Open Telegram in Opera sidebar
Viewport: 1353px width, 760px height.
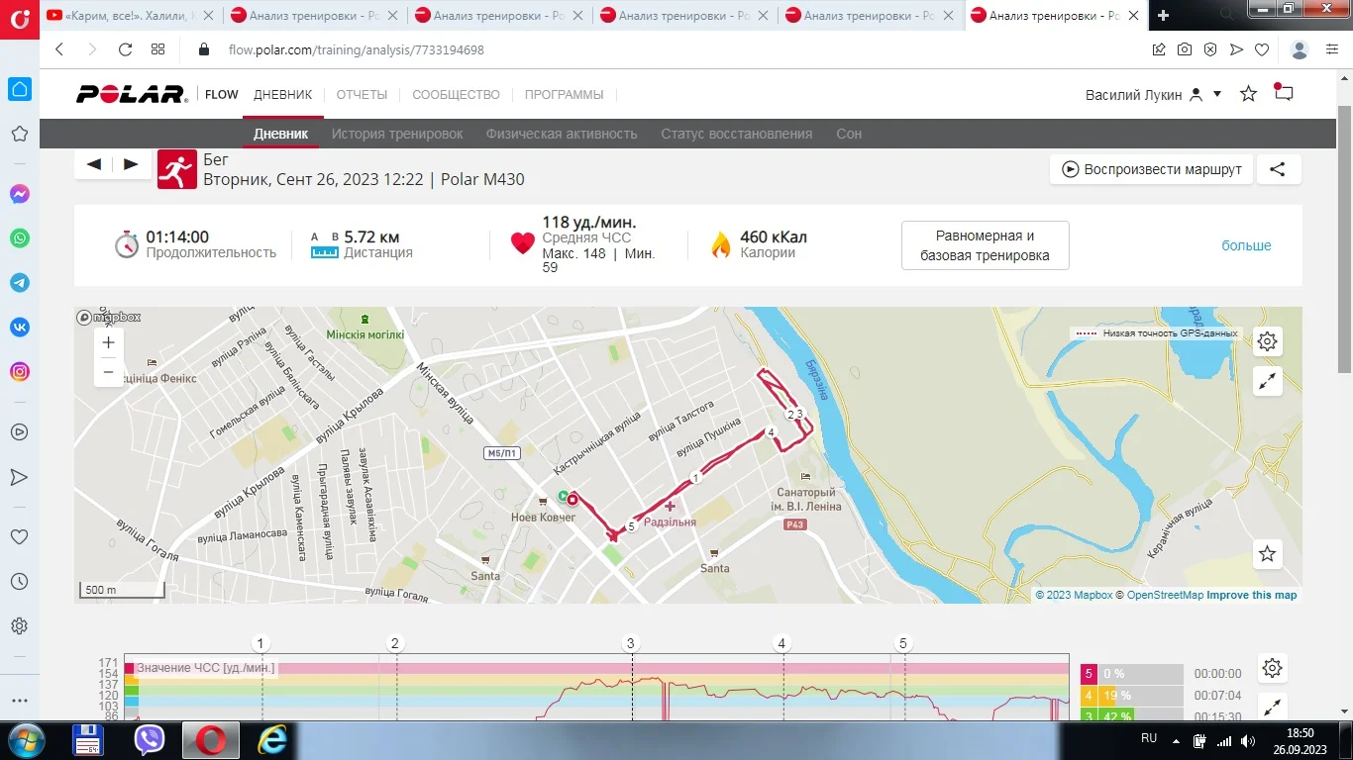coord(19,283)
